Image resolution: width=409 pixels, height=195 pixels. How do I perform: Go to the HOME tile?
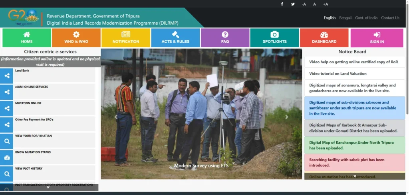click(x=27, y=38)
